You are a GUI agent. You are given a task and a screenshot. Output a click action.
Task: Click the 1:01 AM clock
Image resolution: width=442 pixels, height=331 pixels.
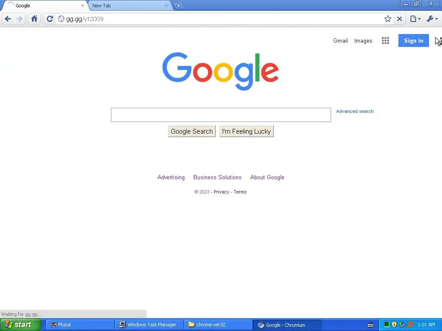click(x=426, y=325)
